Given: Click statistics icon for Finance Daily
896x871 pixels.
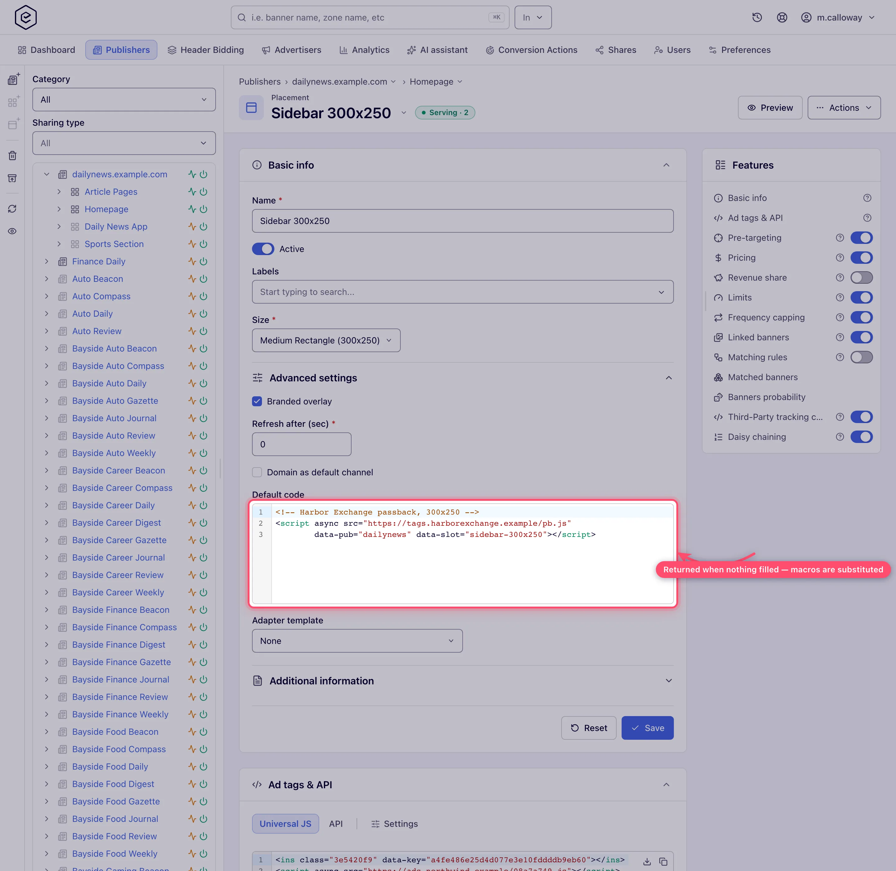Looking at the screenshot, I should click(x=192, y=261).
